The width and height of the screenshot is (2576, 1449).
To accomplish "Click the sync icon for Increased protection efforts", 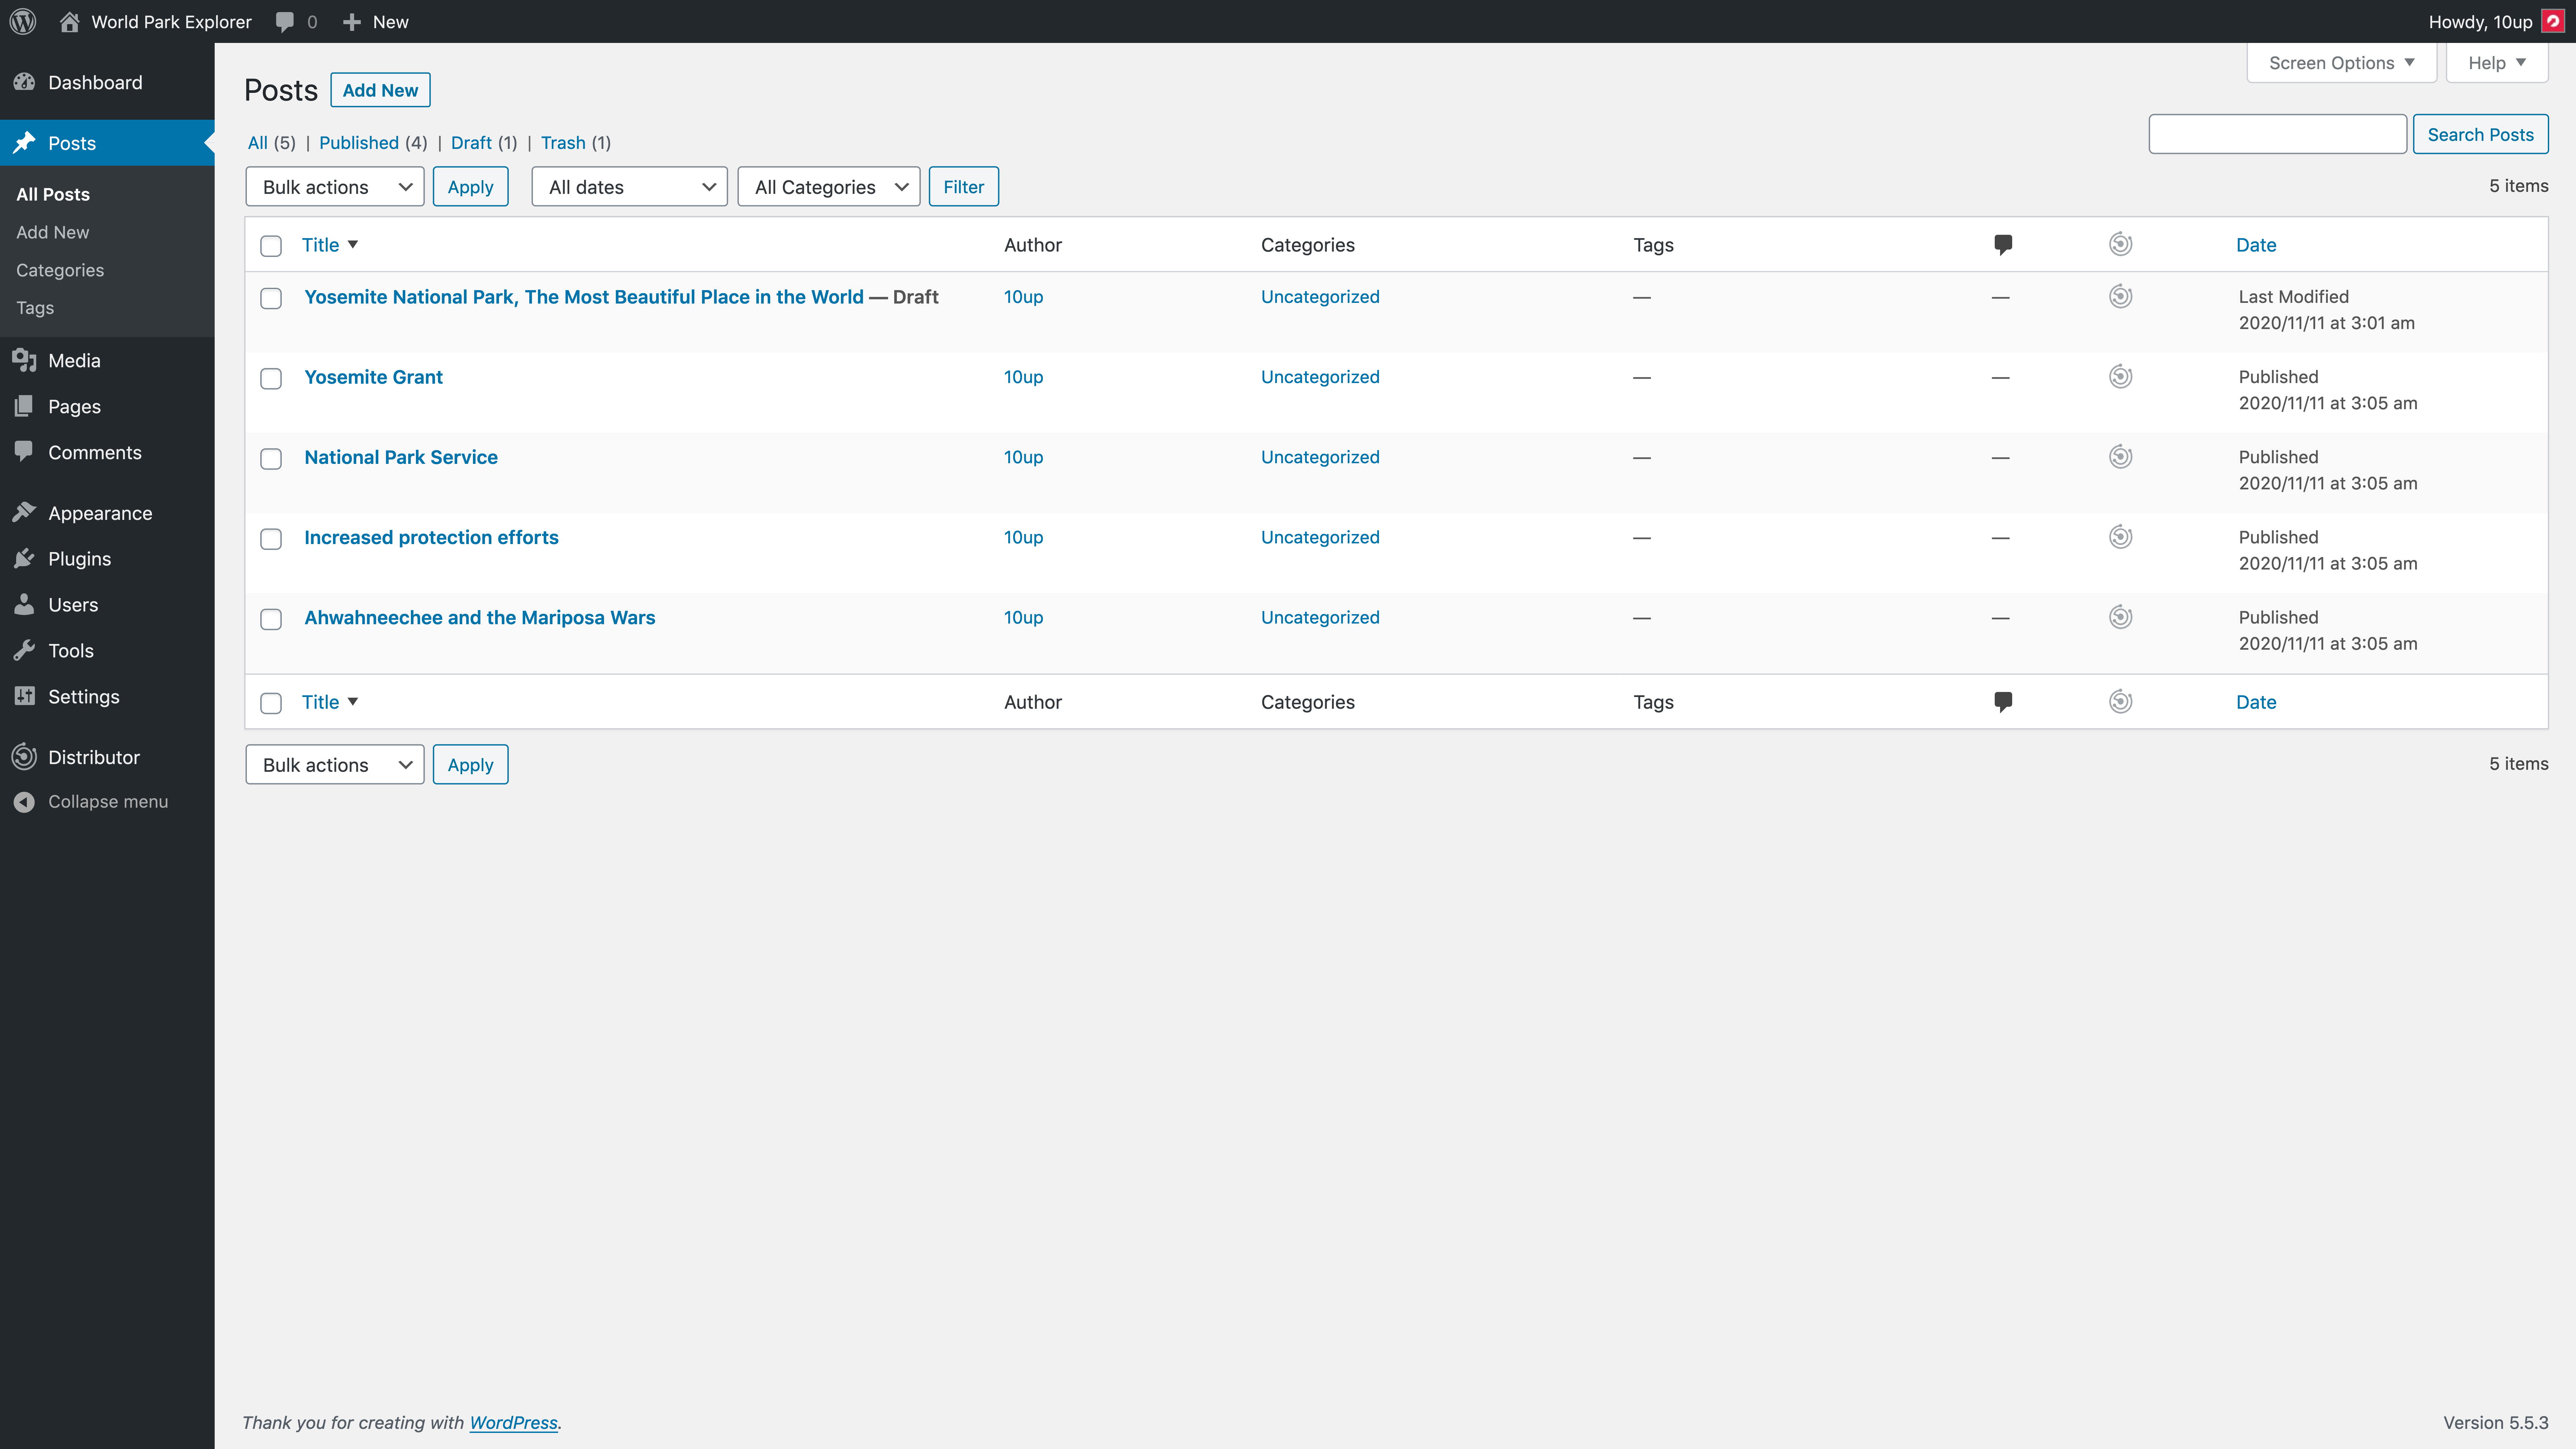I will 2121,536.
